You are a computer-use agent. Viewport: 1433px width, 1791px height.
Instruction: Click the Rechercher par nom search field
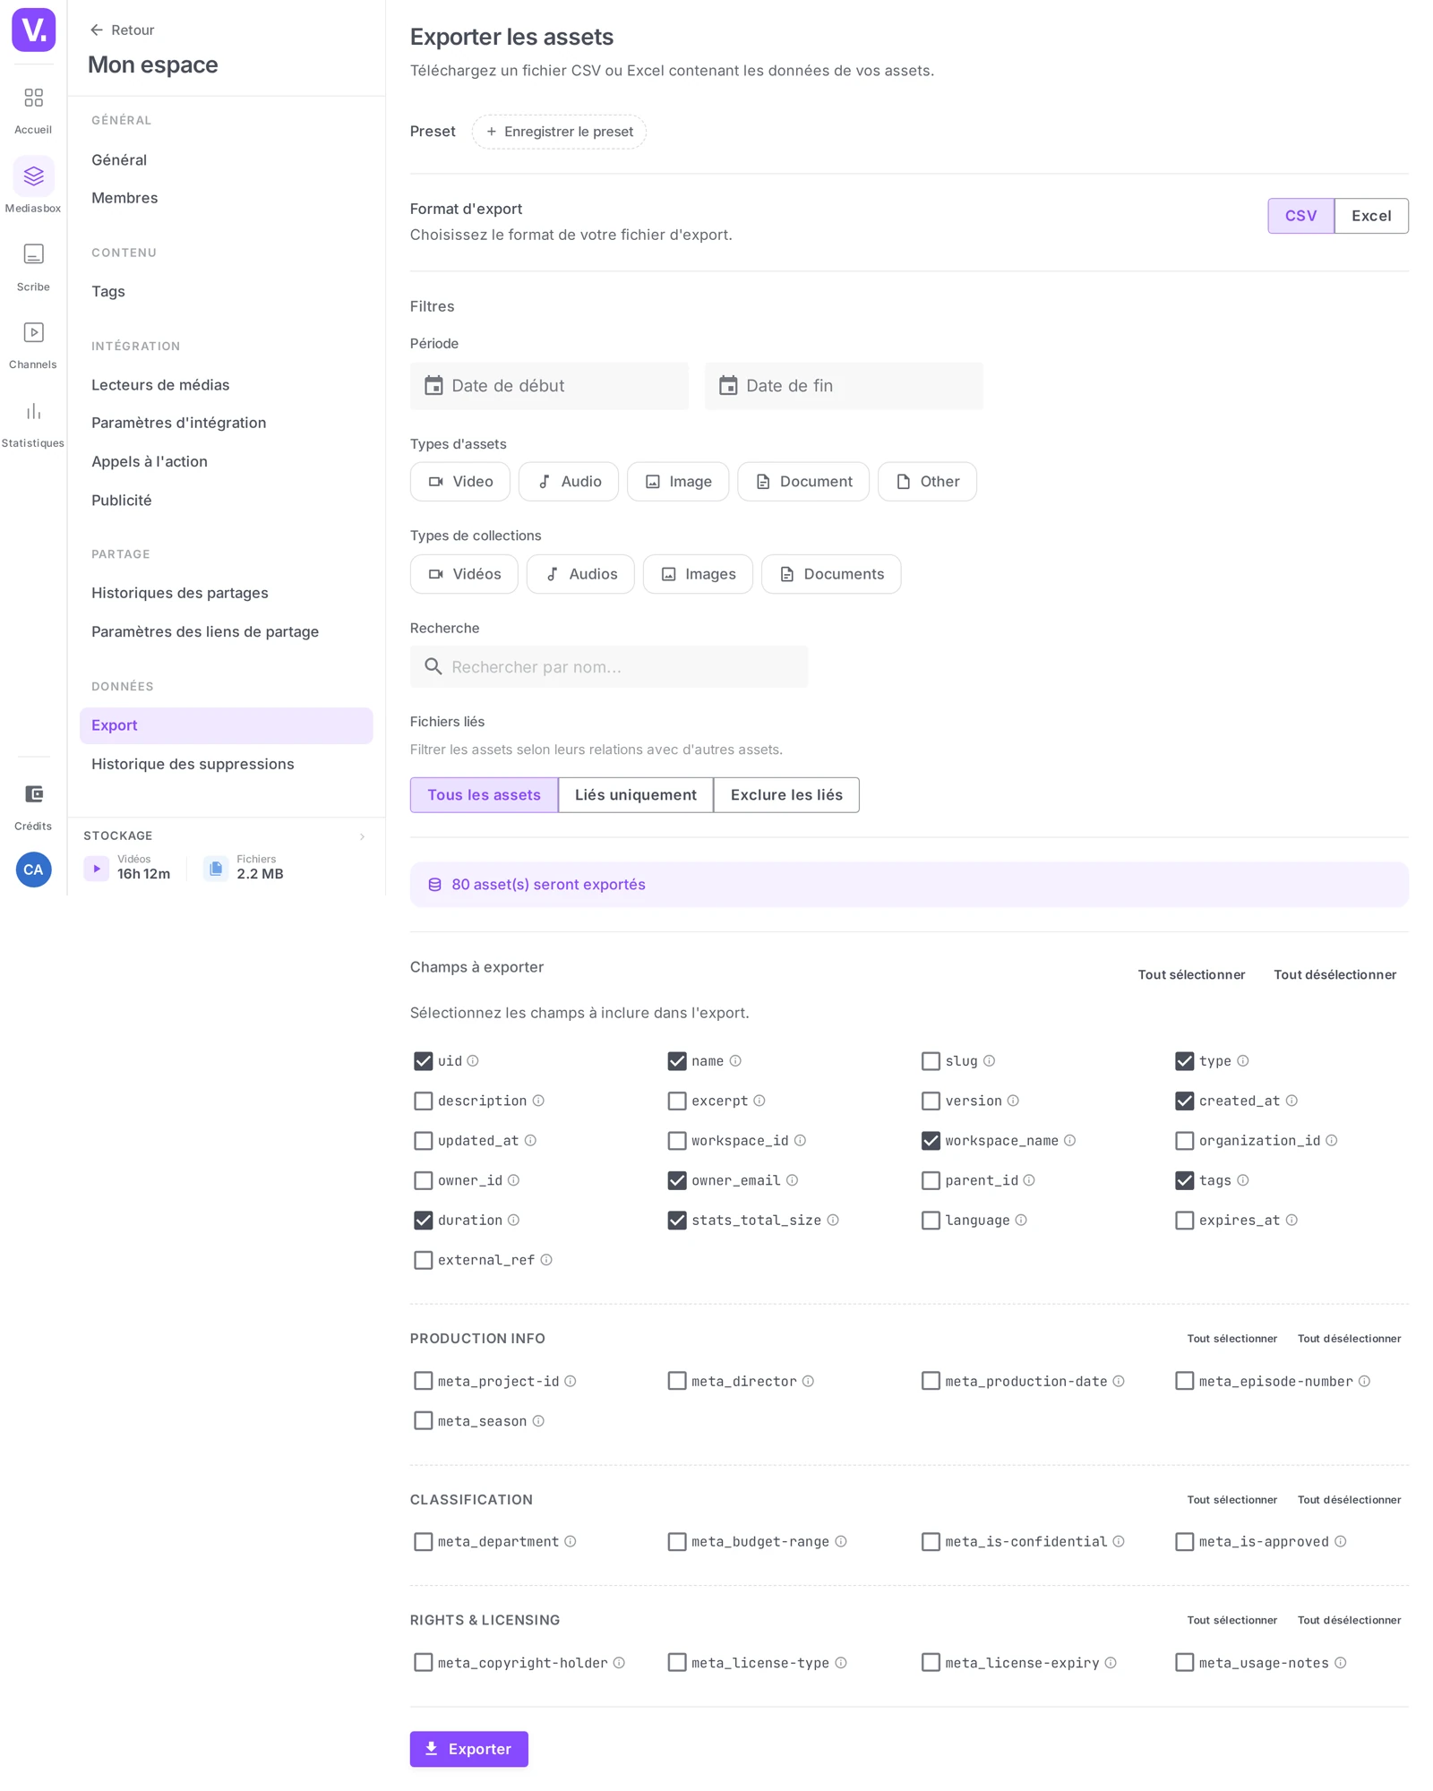[x=609, y=667]
